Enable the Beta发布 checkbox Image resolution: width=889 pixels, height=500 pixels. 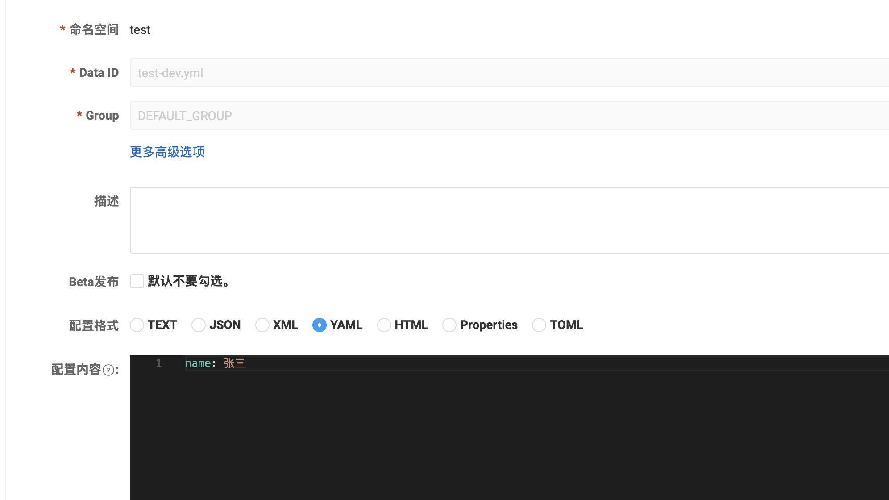[137, 281]
